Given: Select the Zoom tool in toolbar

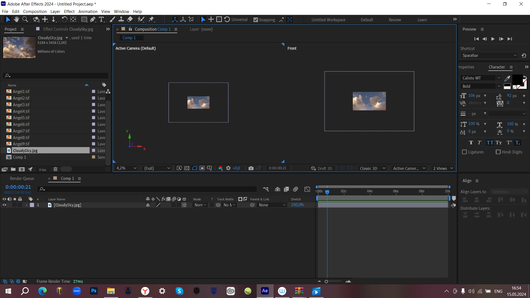Looking at the screenshot, I should 25,19.
